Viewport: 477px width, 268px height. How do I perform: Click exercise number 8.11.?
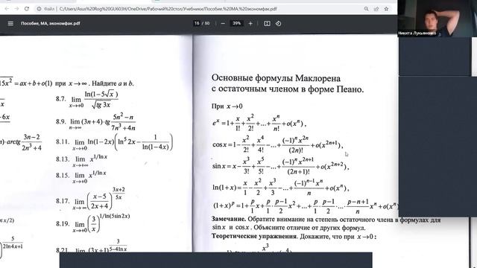coord(63,141)
